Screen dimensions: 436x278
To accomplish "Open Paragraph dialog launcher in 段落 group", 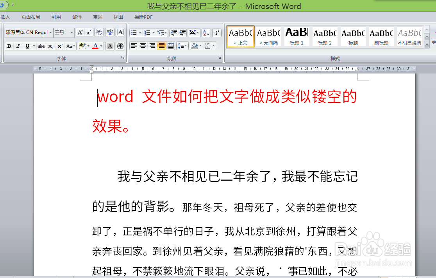I will 220,57.
